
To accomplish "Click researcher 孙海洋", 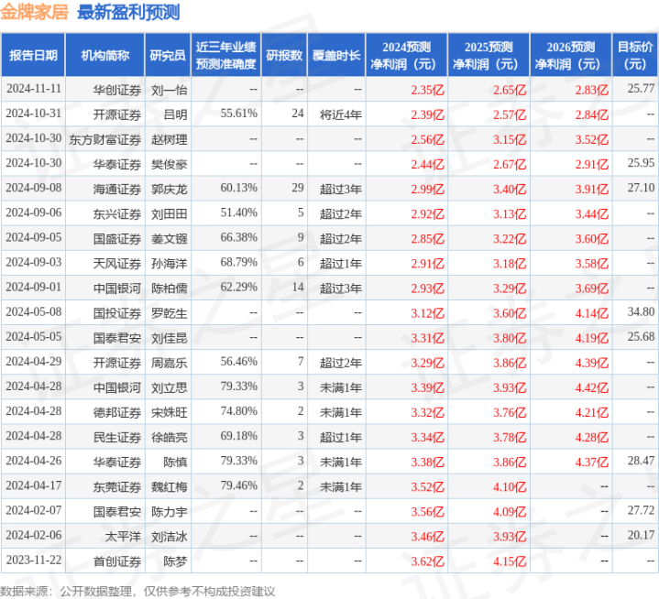I will coord(169,264).
